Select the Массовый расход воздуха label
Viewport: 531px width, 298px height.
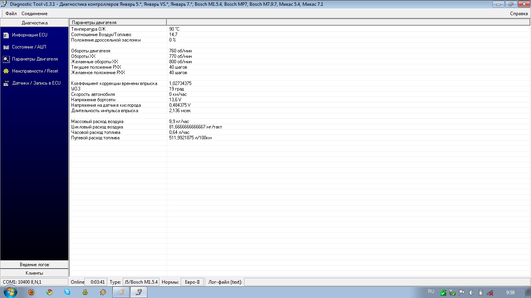[x=97, y=121]
